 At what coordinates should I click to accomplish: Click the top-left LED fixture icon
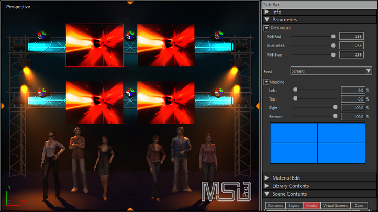point(42,35)
